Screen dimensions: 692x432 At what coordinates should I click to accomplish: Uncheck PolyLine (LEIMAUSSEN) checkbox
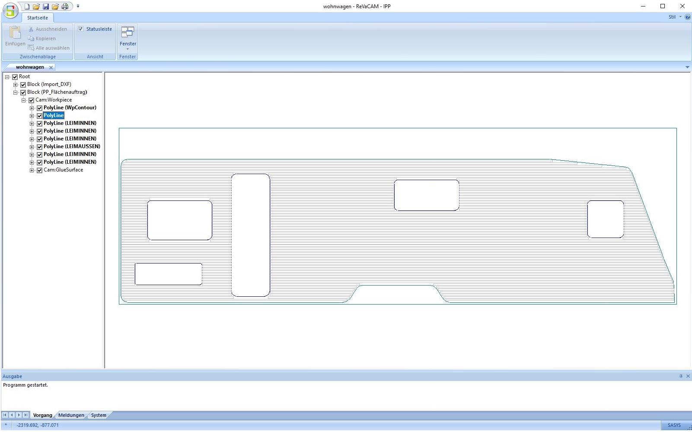[39, 147]
